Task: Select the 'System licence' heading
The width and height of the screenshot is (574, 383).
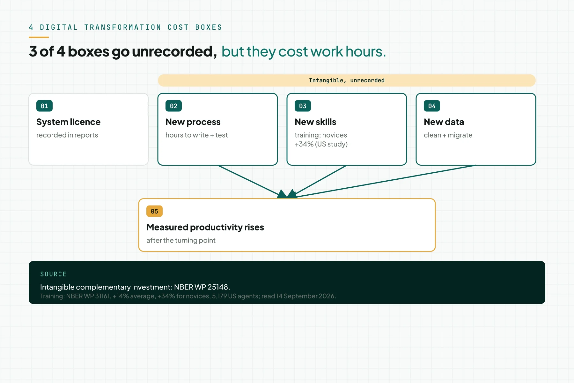Action: 68,122
